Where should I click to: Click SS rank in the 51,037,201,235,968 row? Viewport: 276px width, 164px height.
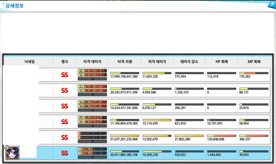pos(65,137)
